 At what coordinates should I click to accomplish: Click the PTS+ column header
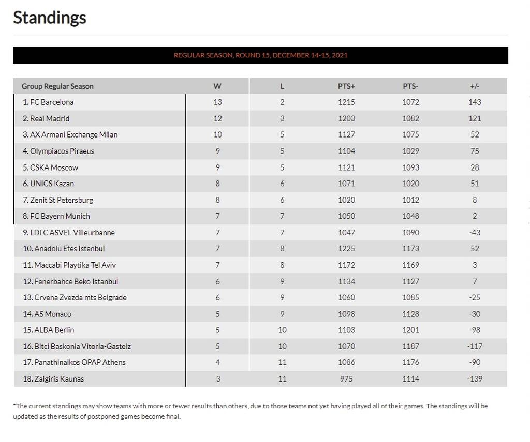(x=346, y=86)
